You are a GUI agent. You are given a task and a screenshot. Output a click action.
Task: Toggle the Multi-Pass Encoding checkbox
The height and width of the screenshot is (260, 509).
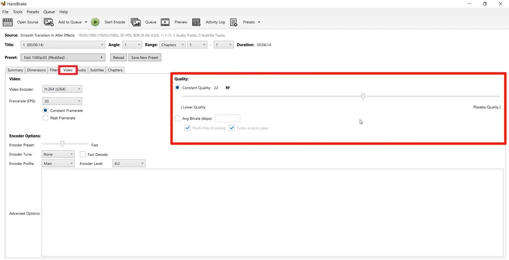pyautogui.click(x=188, y=128)
